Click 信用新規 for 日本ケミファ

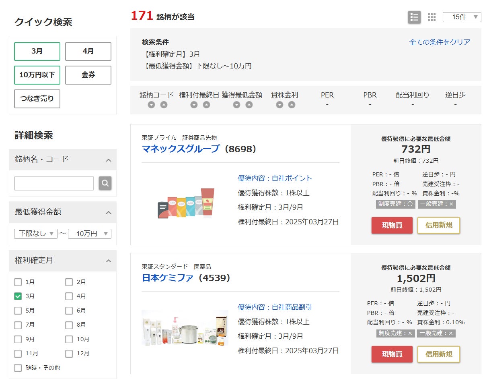click(439, 354)
